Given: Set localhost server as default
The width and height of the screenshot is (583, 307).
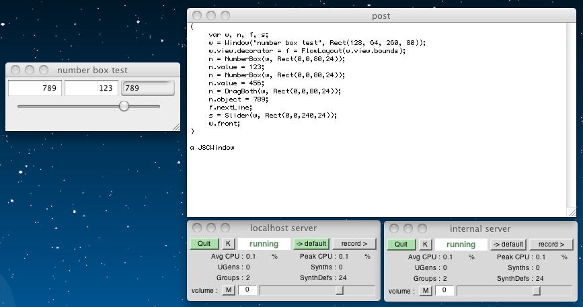Looking at the screenshot, I should tap(310, 244).
